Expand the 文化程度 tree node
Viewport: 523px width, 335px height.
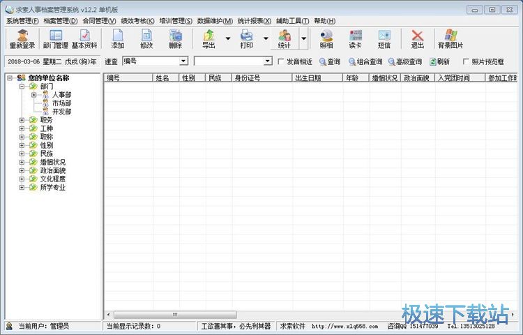pyautogui.click(x=22, y=179)
